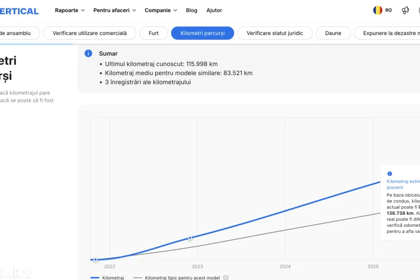Image resolution: width=420 pixels, height=280 pixels.
Task: Open Verificare utilizare comercială section
Action: (x=89, y=33)
